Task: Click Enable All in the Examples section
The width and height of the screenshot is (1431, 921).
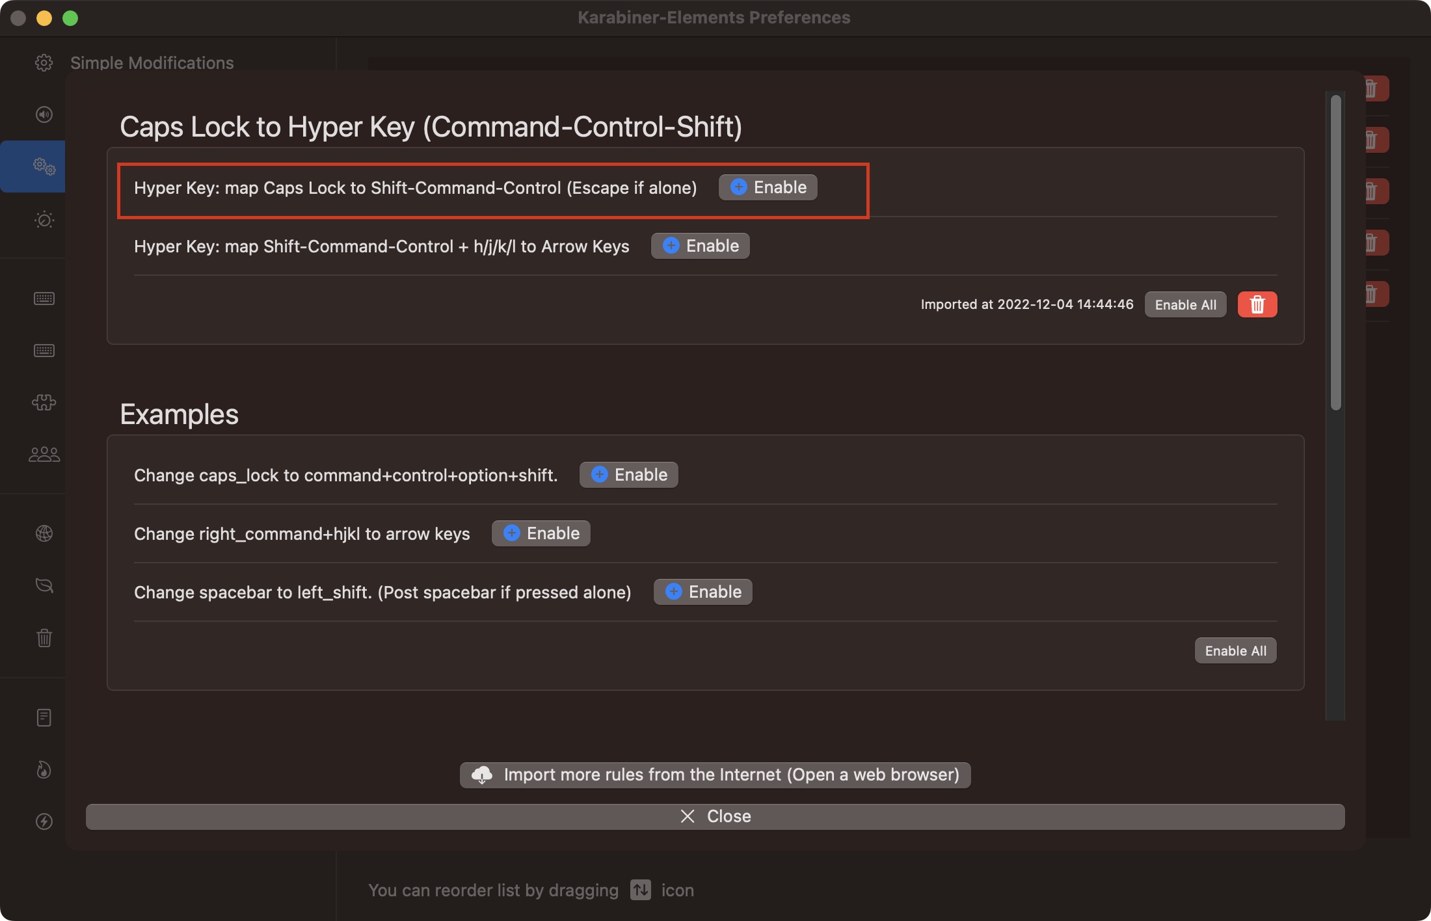Action: [x=1235, y=650]
